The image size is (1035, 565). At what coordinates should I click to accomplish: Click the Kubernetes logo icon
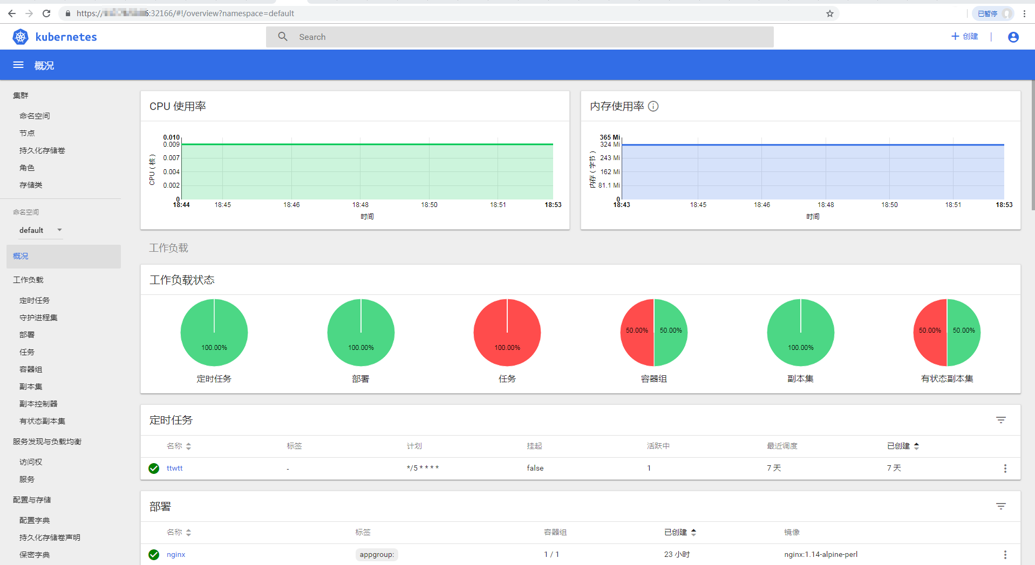tap(21, 37)
